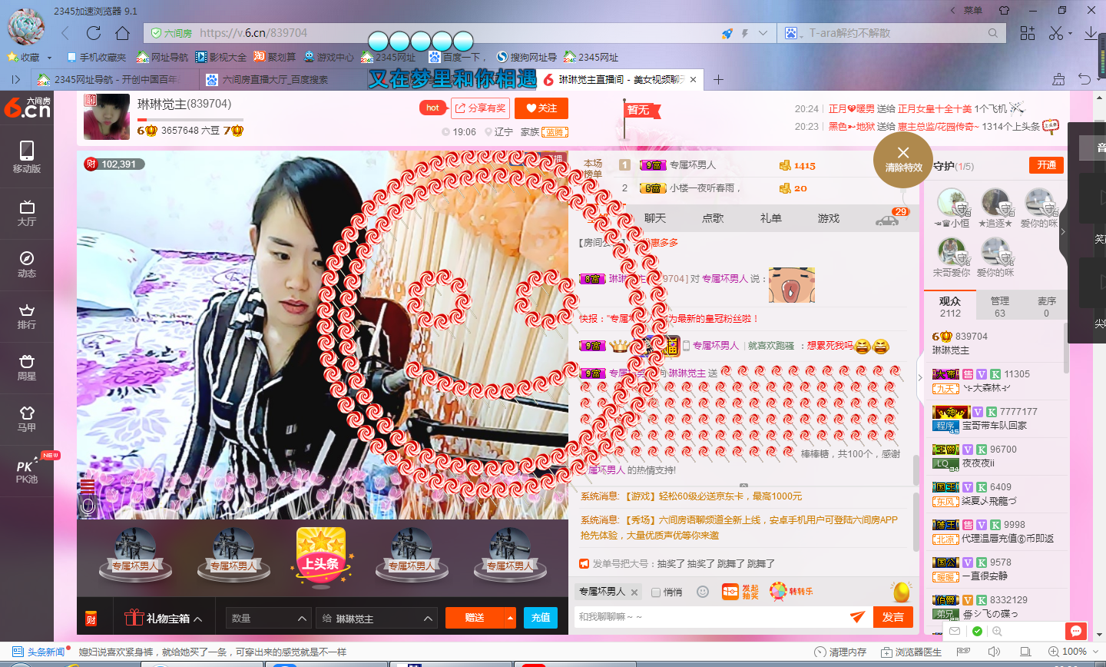Screen dimensions: 1106x667
Task: Open the 数量 quantity dropdown
Action: [x=269, y=618]
